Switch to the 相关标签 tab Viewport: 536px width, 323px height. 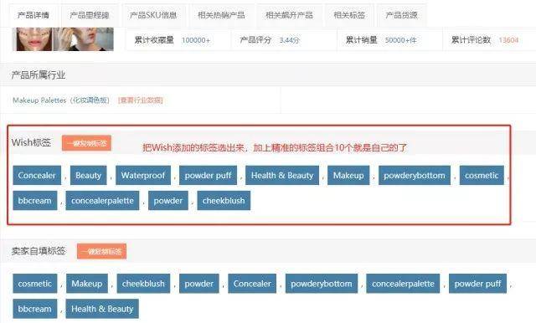point(349,15)
